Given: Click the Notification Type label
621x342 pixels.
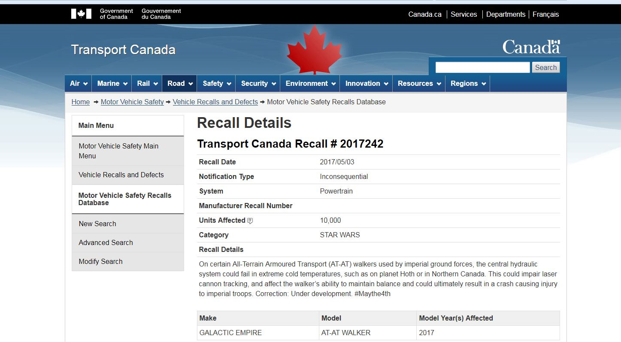Looking at the screenshot, I should coord(226,177).
